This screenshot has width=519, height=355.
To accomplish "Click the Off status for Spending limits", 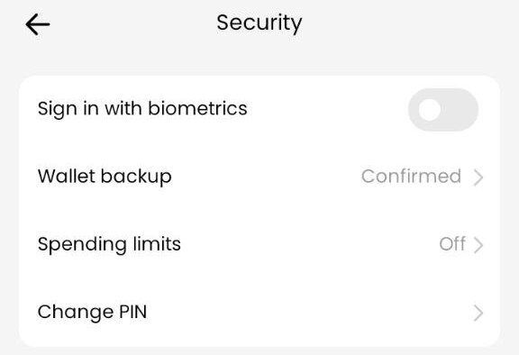I will point(452,244).
